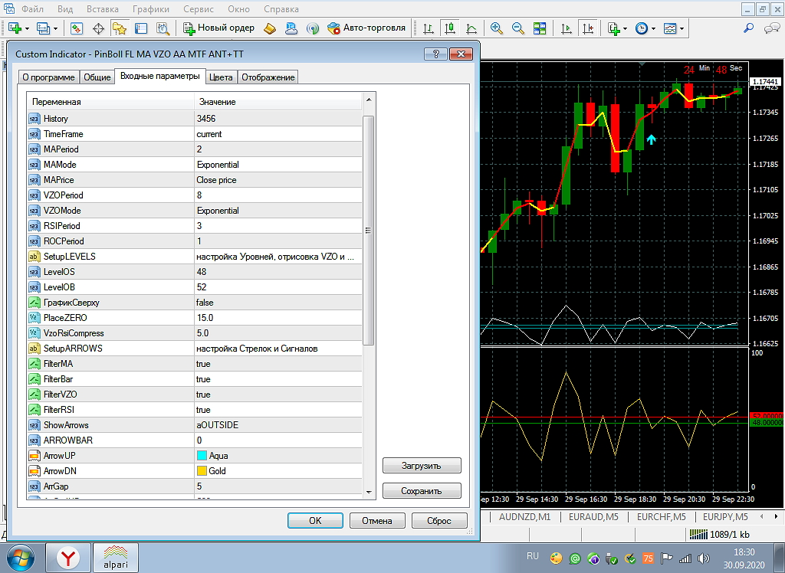This screenshot has height=573, width=785.
Task: Open the Strategy Tester icon
Action: pos(163,28)
